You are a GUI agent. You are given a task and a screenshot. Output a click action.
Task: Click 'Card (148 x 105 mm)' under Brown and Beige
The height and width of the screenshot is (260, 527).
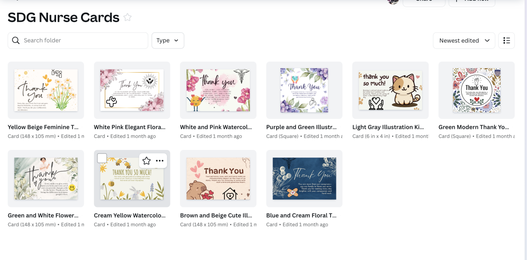(x=204, y=225)
